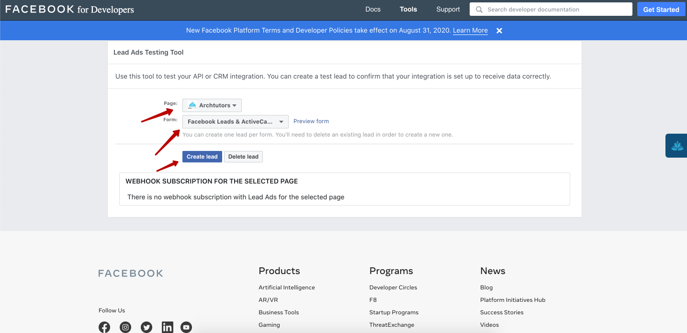Click the no webhook subscription message
Viewport: 687px width, 333px height.
tap(236, 197)
